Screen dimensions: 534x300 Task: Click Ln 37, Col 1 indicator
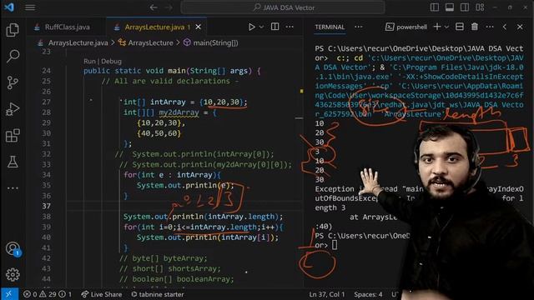pos(326,294)
